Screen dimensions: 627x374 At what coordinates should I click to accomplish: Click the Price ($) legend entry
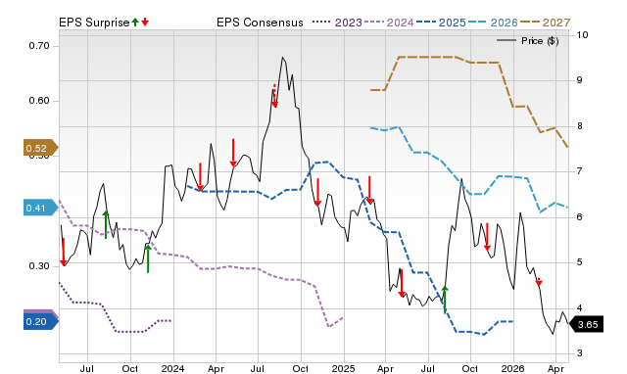click(528, 41)
